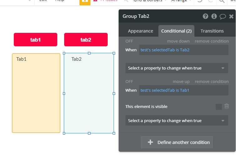Screen dimensions: 236x164
Task: Toggle OFF switch for the selectedTab is Tab1 condition
Action: coord(129,82)
